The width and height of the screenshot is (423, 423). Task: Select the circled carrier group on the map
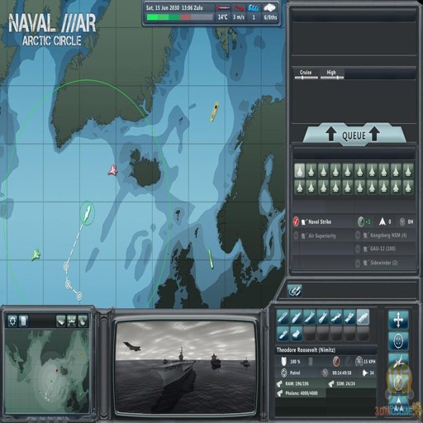click(x=87, y=213)
